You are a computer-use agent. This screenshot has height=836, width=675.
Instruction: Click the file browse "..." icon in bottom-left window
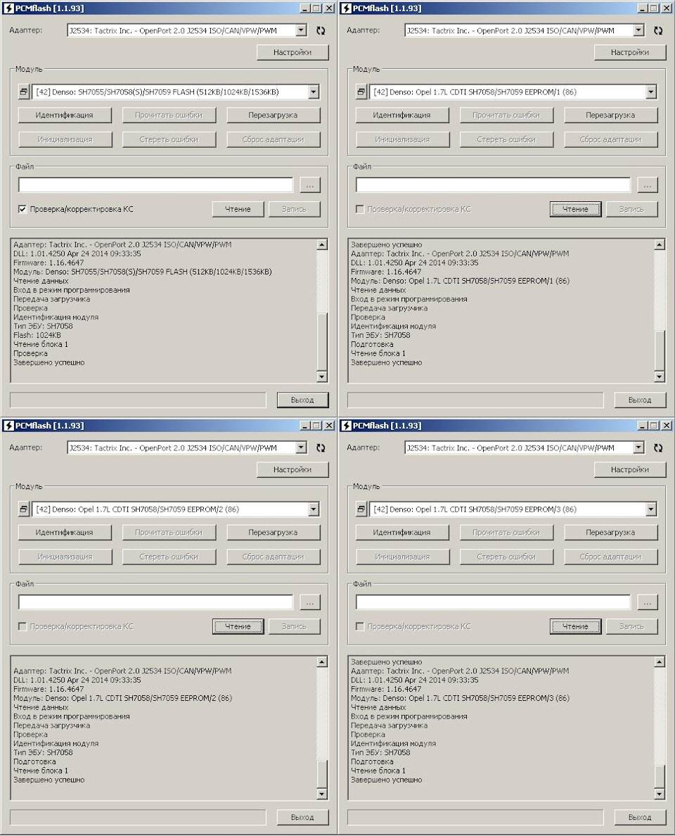(x=309, y=602)
